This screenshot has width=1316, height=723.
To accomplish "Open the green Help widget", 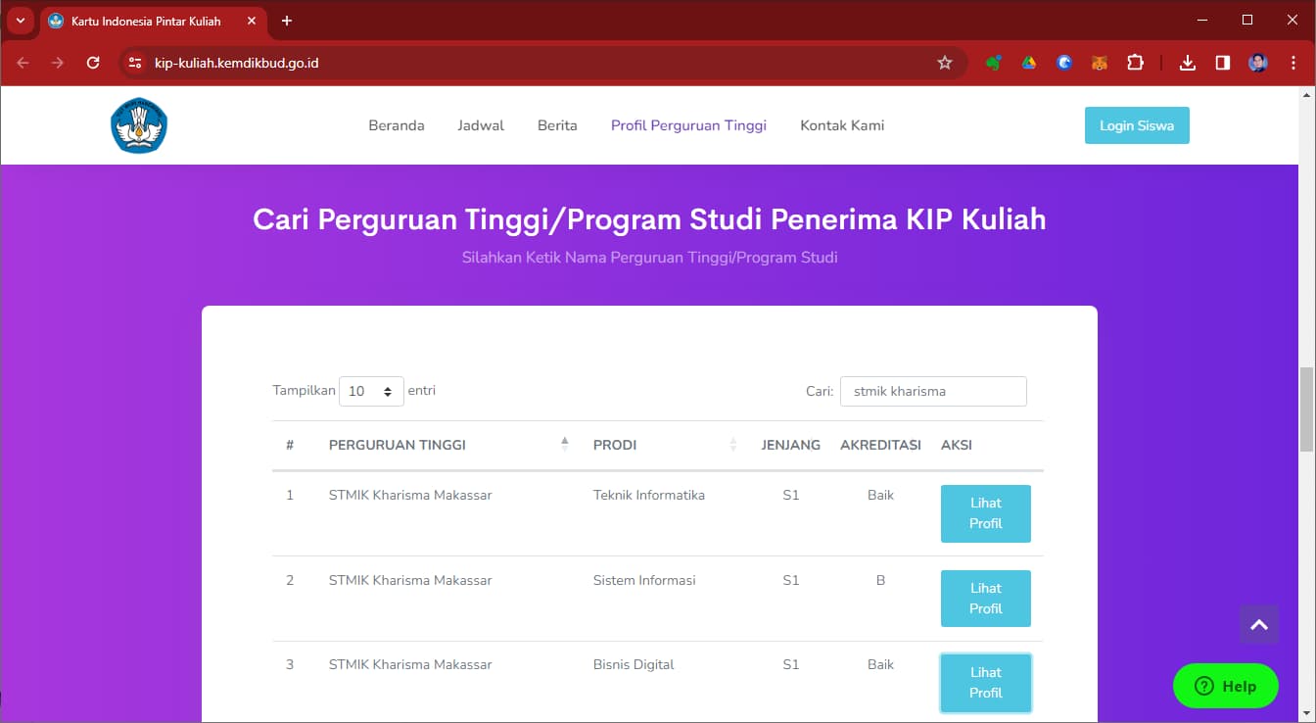I will pyautogui.click(x=1226, y=686).
